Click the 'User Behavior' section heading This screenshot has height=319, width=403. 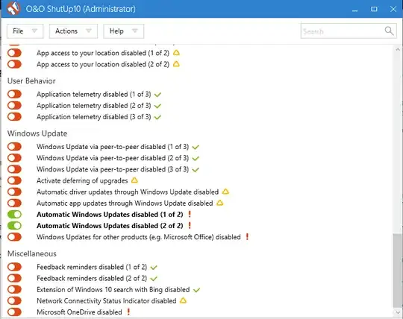tap(31, 80)
